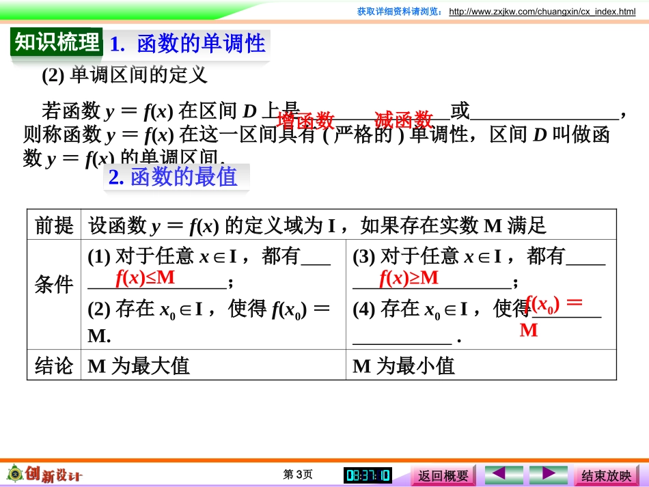The image size is (649, 487).
Task: Click the digital timer display 08:37:10
Action: 368,475
